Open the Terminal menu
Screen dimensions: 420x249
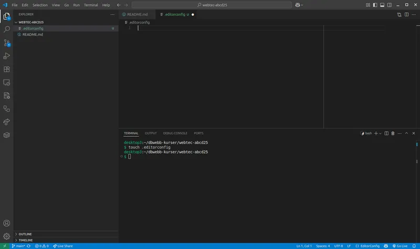tap(91, 5)
